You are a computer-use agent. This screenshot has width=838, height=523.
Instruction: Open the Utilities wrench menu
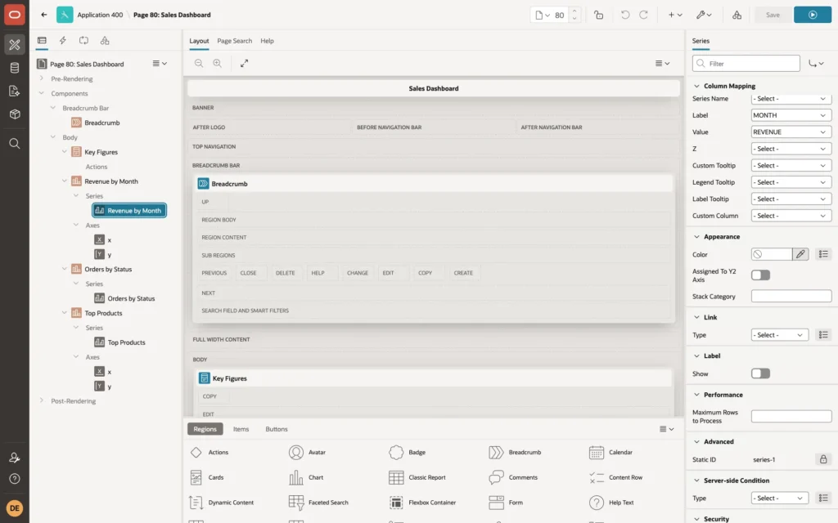pos(703,15)
